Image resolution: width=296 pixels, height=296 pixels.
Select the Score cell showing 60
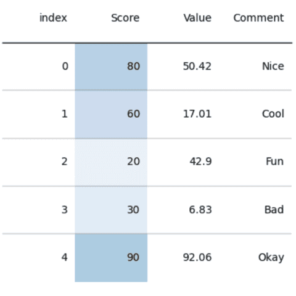111,114
